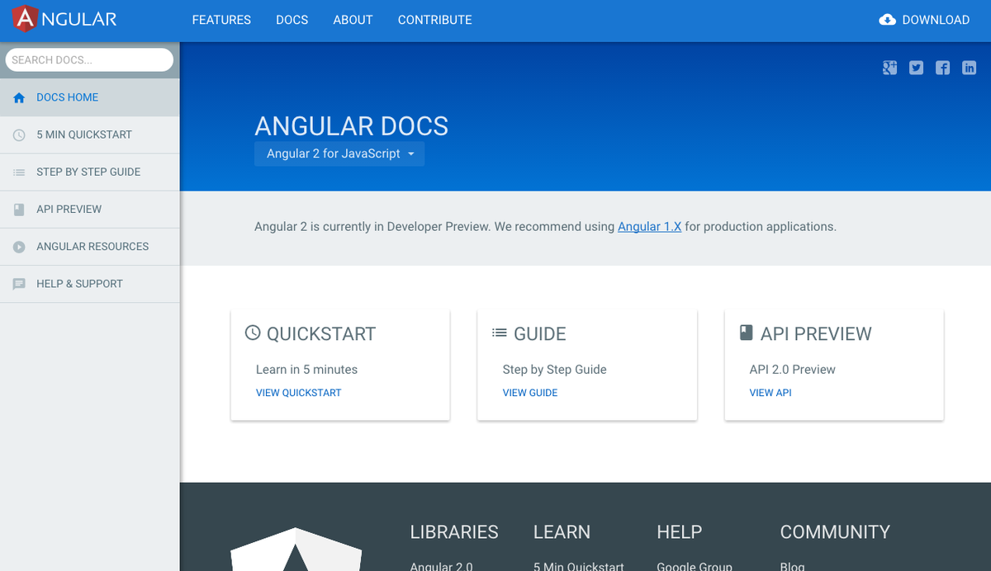Click View Guide link
Screen dimensions: 991x571
(x=530, y=393)
